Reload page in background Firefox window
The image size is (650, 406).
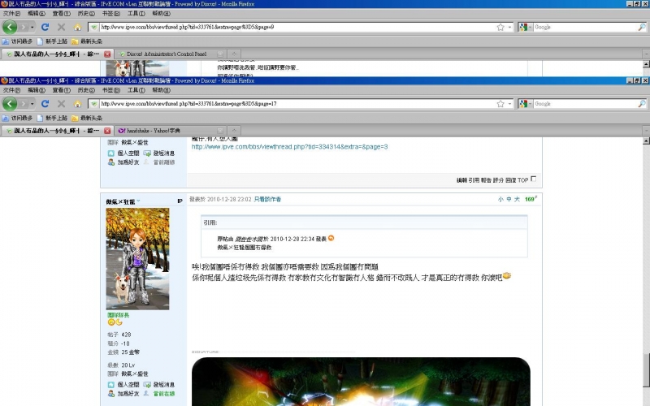(x=45, y=27)
